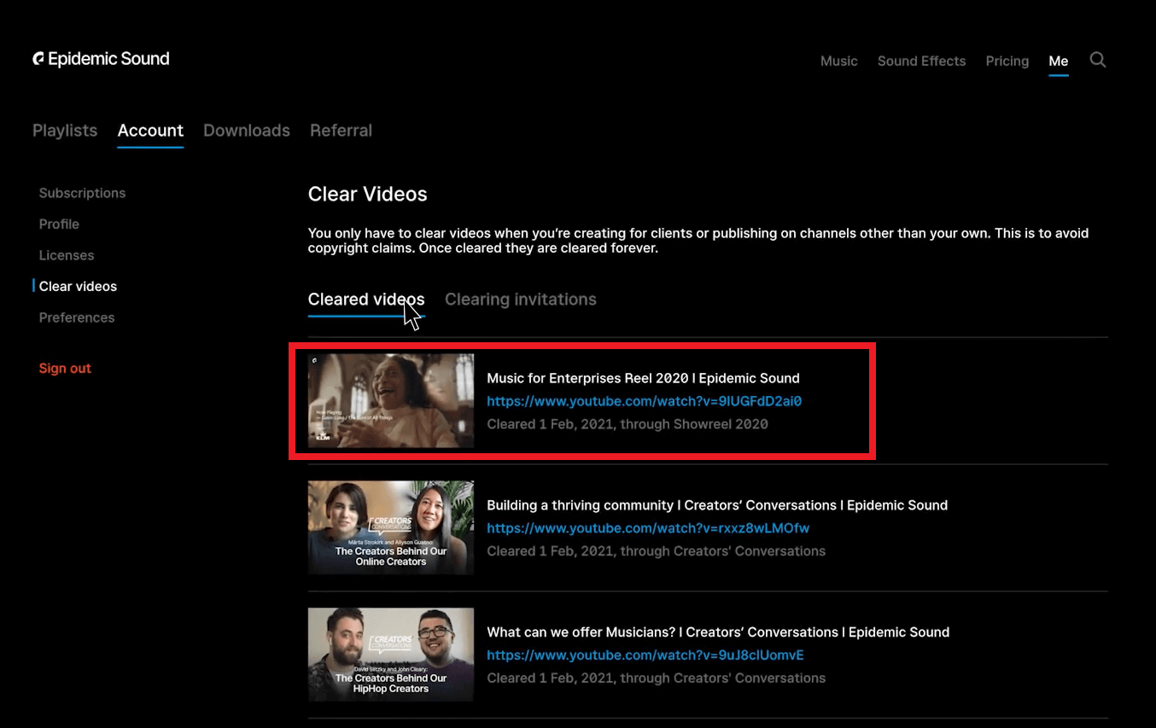Open the Referral tab
This screenshot has width=1156, height=728.
pos(341,131)
